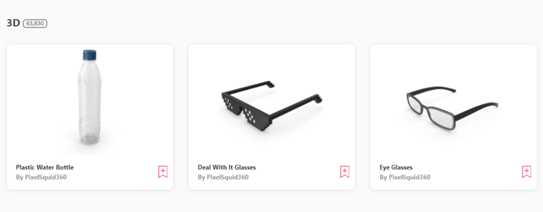Open the Deal With It Glasses title
The width and height of the screenshot is (543, 212).
coord(226,168)
